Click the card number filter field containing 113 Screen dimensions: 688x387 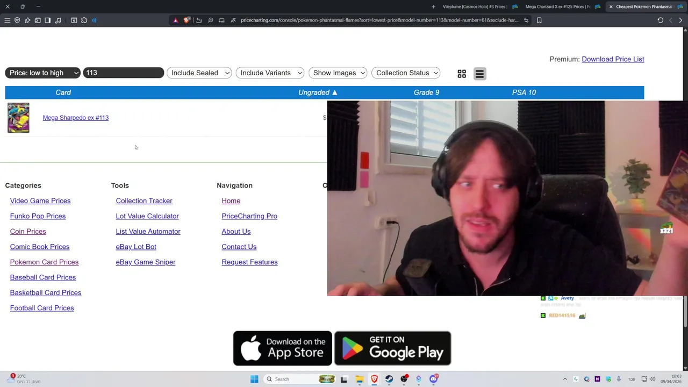[123, 73]
